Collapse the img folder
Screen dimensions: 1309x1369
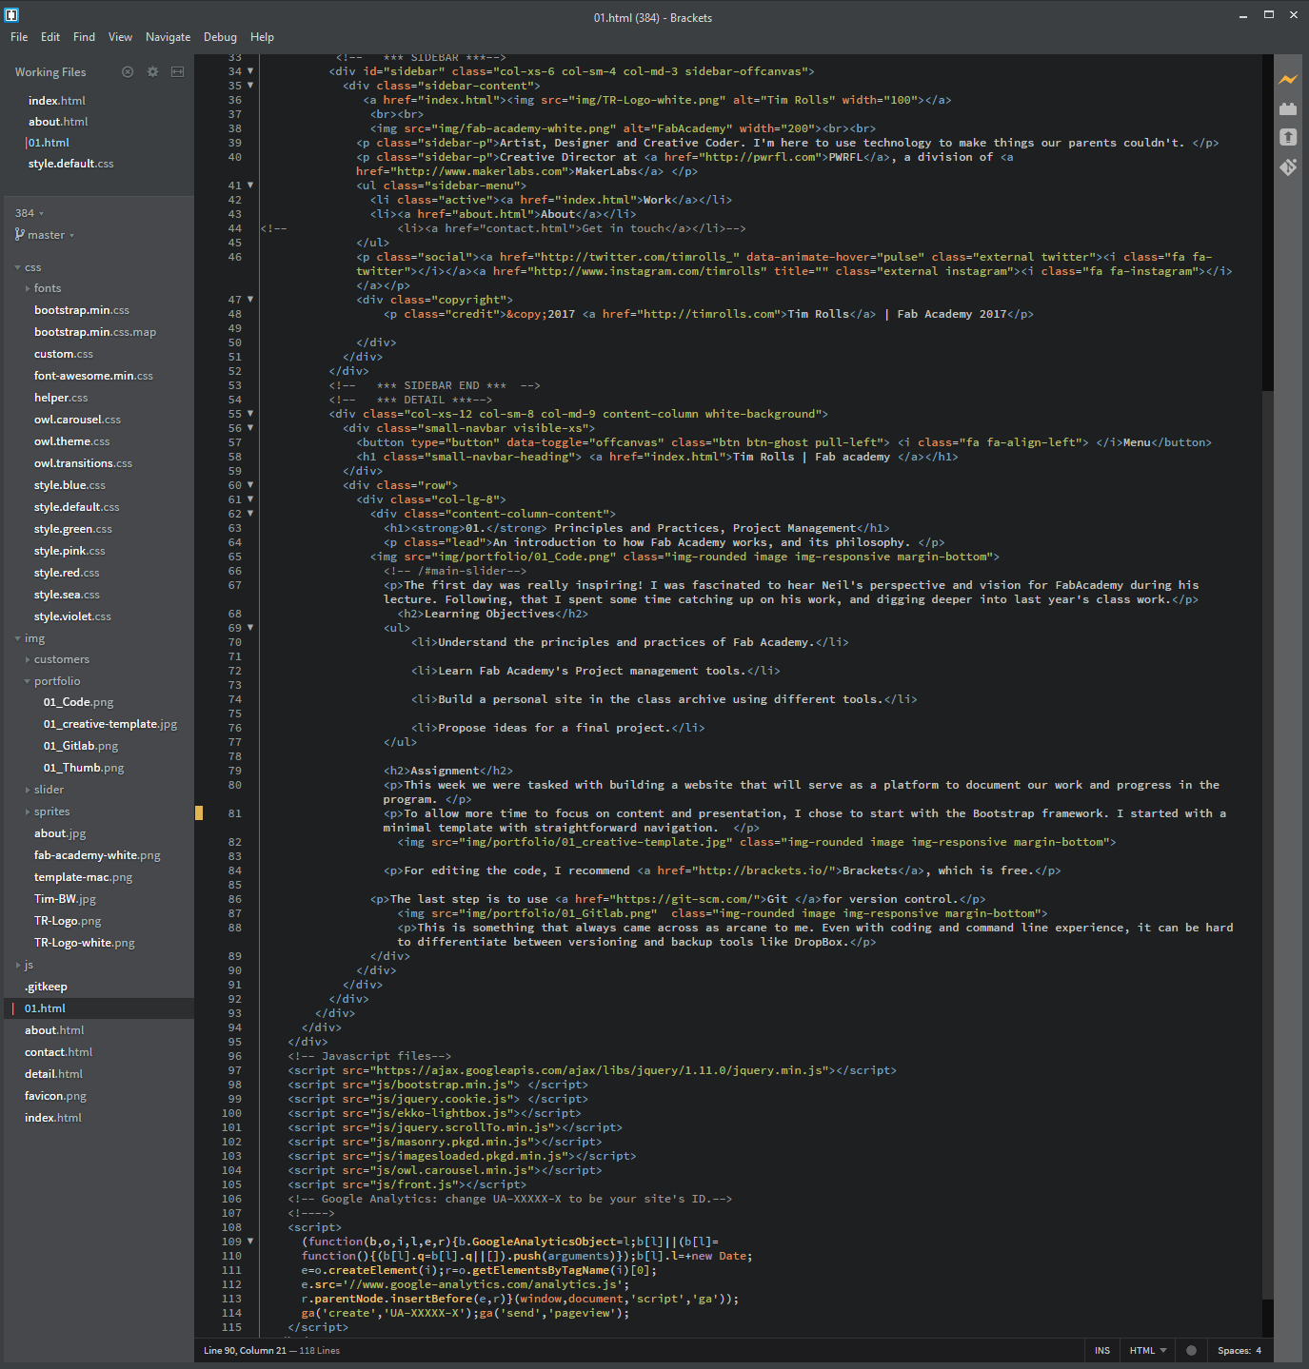pos(17,638)
